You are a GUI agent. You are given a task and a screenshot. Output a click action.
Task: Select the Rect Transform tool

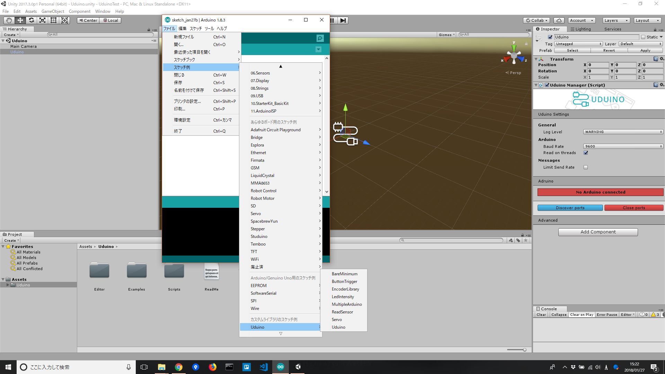(x=53, y=20)
